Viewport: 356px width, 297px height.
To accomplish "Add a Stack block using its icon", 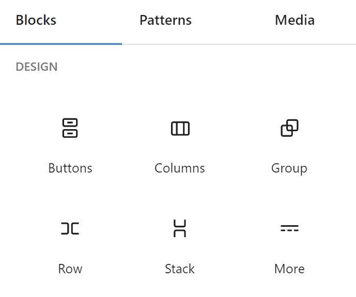I will (180, 228).
